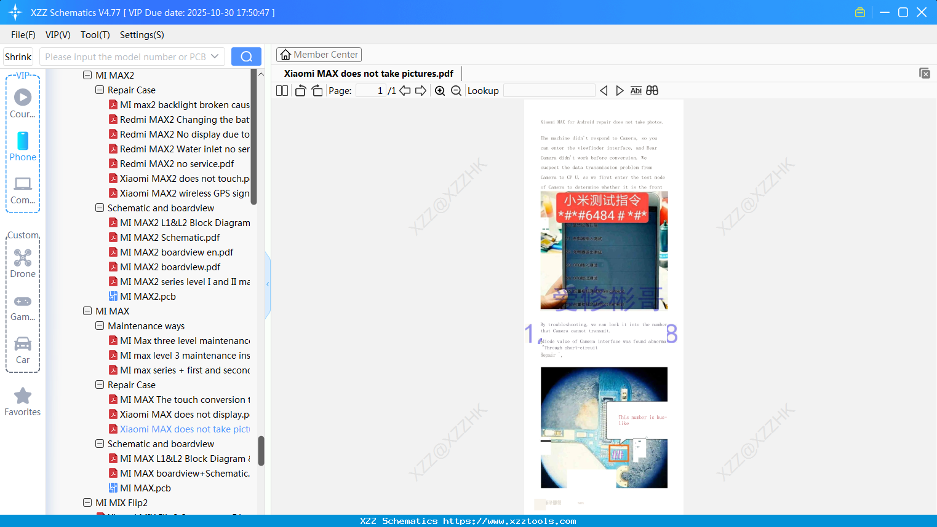Collapse the MI MAX tree node
Viewport: 937px width, 527px height.
87,311
